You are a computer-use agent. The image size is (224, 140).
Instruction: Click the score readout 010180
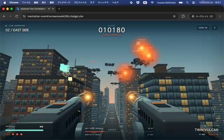pos(112,30)
